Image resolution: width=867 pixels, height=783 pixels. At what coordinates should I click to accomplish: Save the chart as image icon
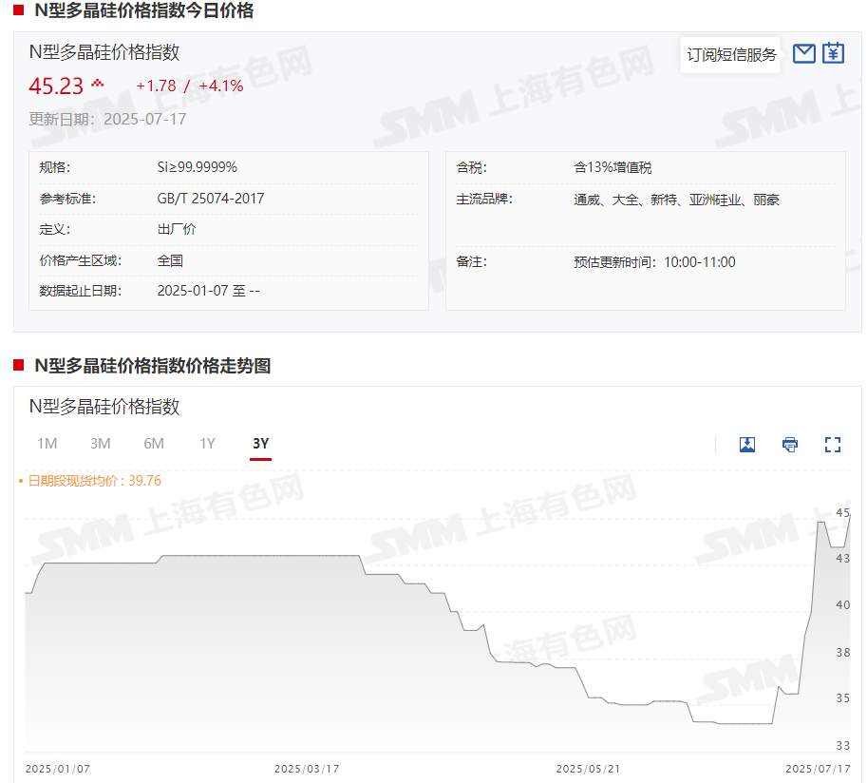click(x=747, y=445)
